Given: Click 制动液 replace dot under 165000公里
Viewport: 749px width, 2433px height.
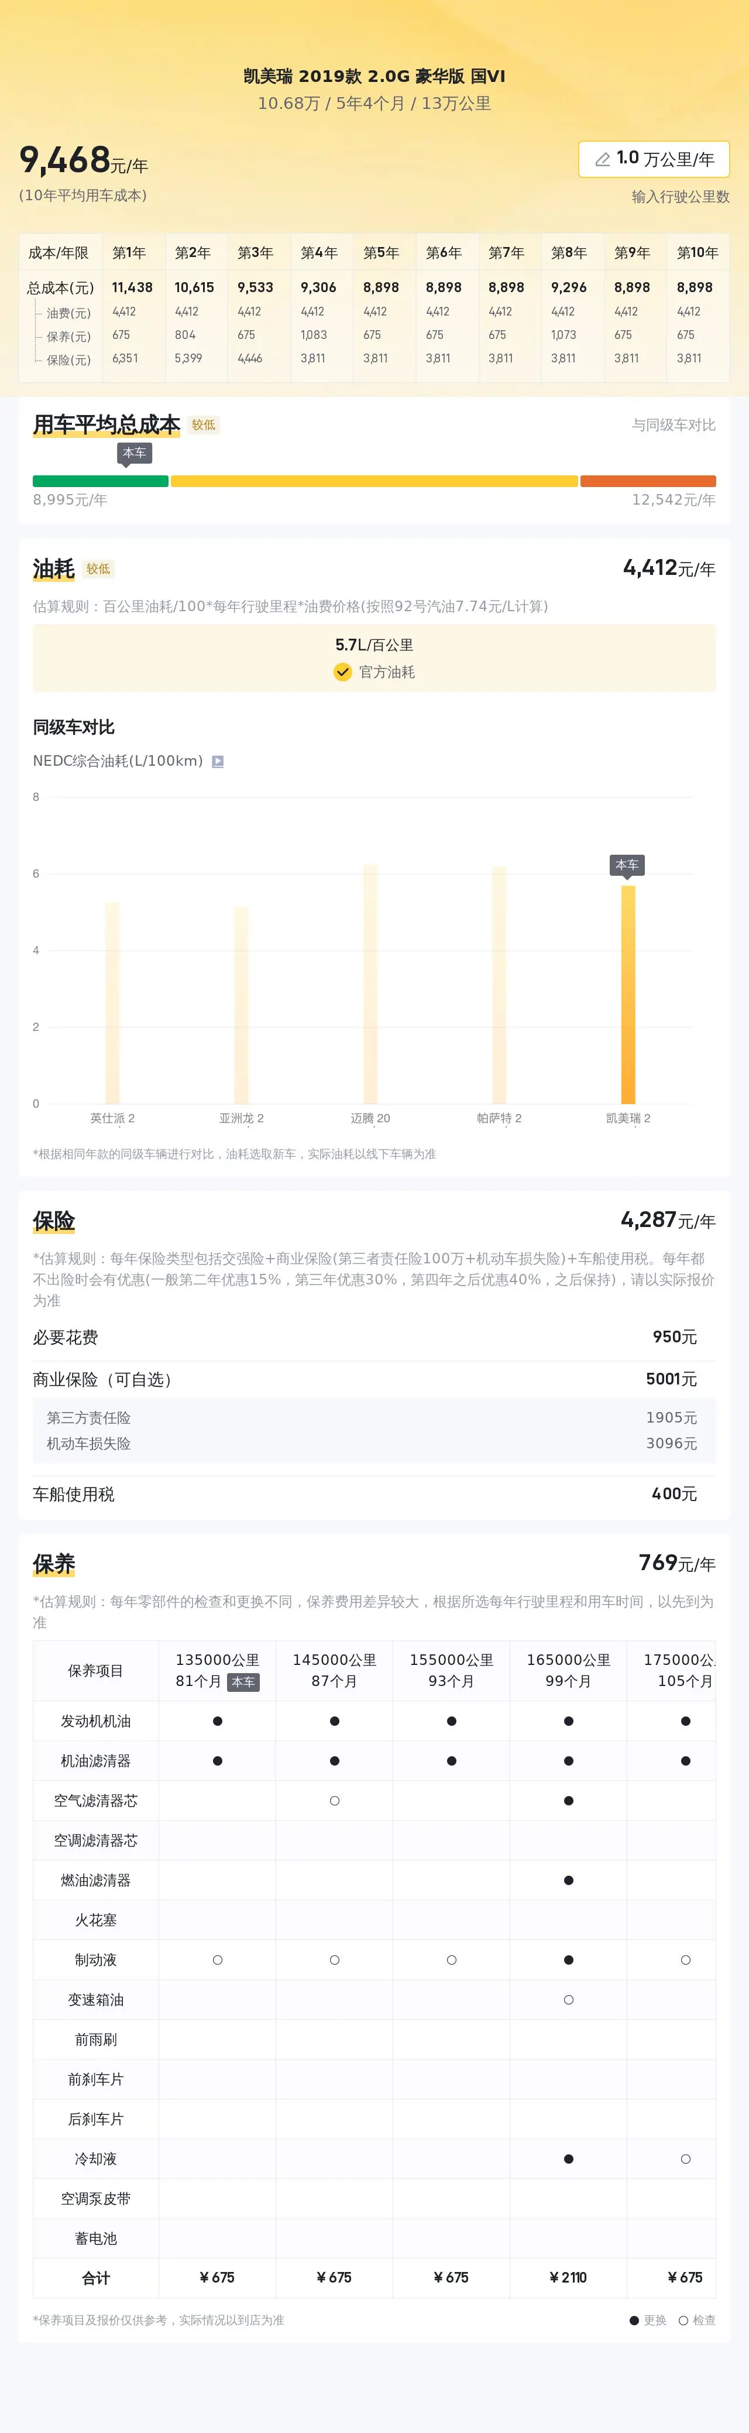Looking at the screenshot, I should pyautogui.click(x=569, y=1960).
